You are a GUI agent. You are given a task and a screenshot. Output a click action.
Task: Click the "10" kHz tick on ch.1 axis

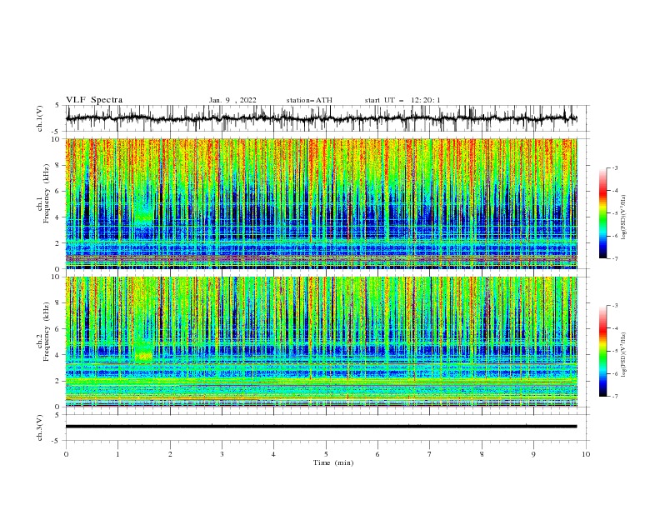point(57,139)
